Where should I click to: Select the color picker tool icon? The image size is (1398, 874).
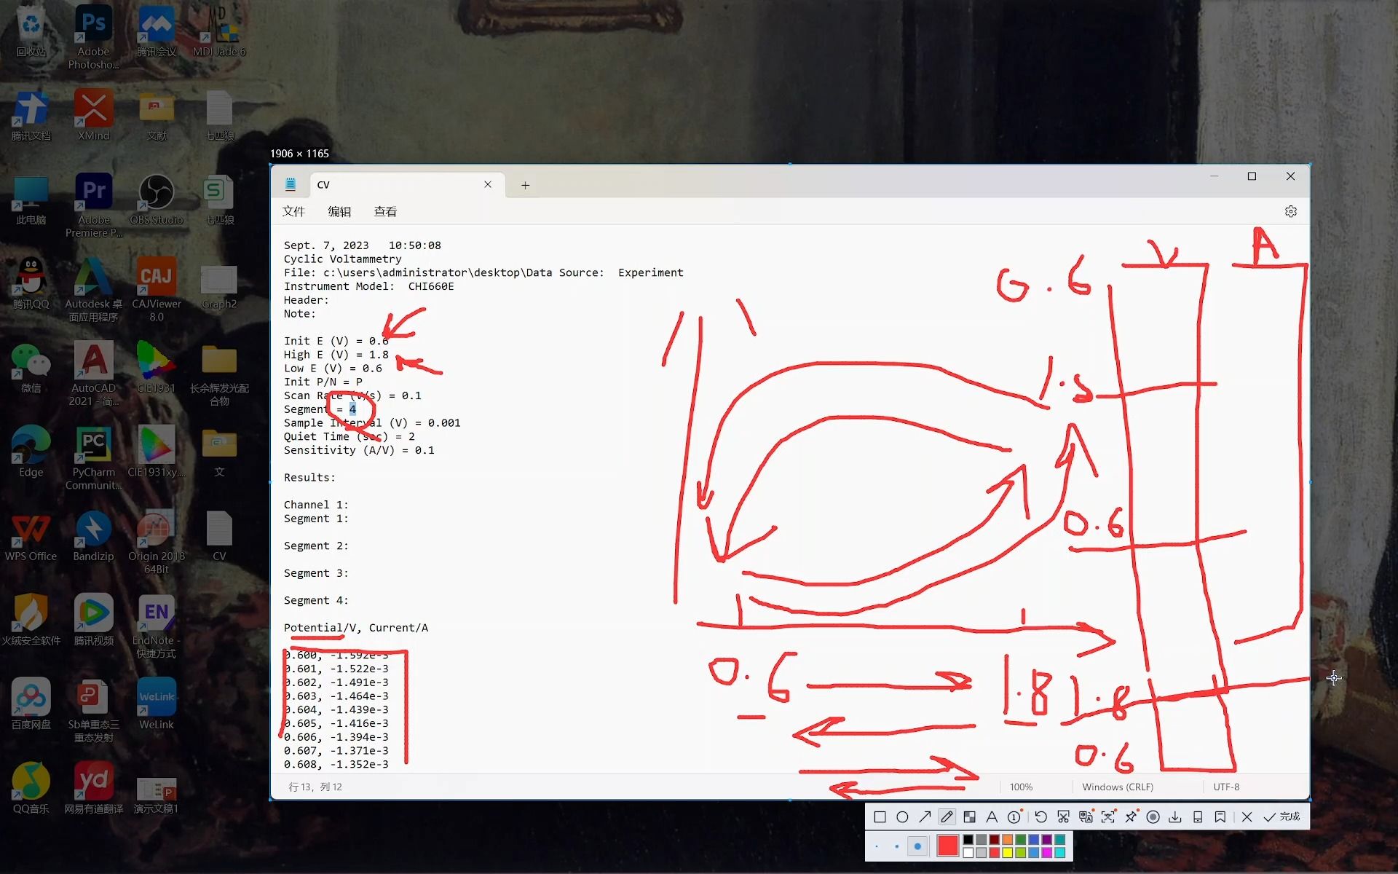click(969, 816)
